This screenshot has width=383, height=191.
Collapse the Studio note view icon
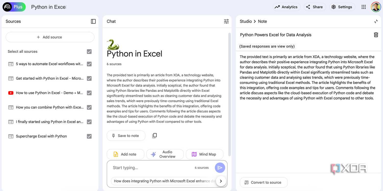click(x=376, y=21)
